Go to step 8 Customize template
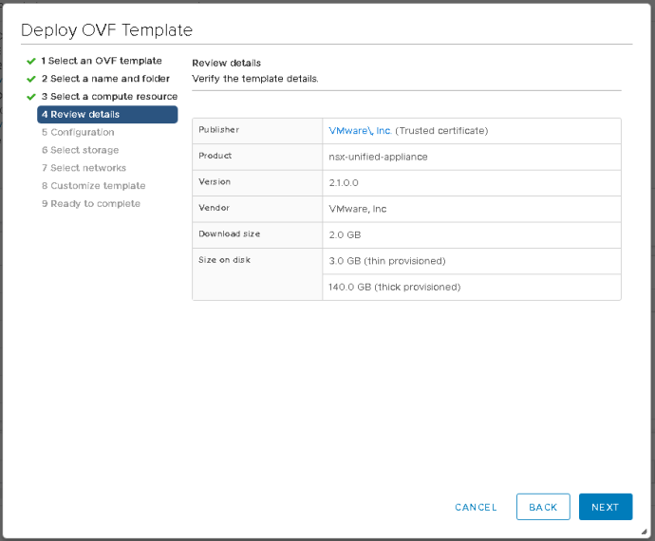The height and width of the screenshot is (541, 655). pos(93,186)
